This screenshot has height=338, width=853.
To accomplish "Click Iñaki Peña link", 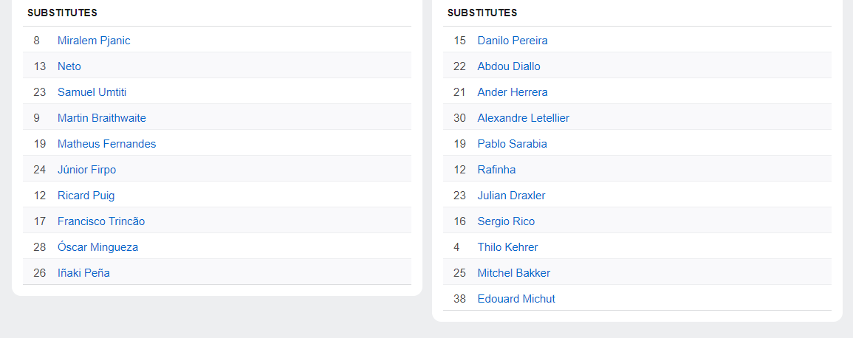I will pos(83,273).
